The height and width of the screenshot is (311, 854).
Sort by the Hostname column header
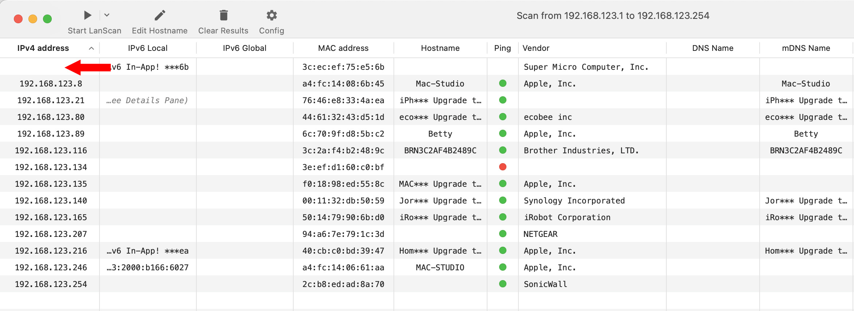(x=440, y=48)
